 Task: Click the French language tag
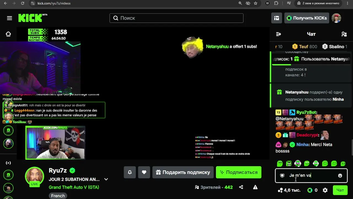click(x=58, y=196)
